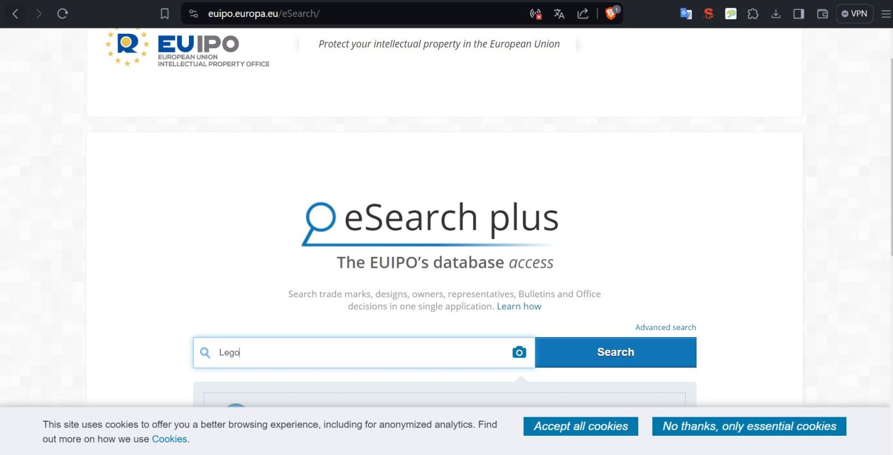Choose No thanks, only essential cookies
The height and width of the screenshot is (455, 893).
click(x=749, y=426)
